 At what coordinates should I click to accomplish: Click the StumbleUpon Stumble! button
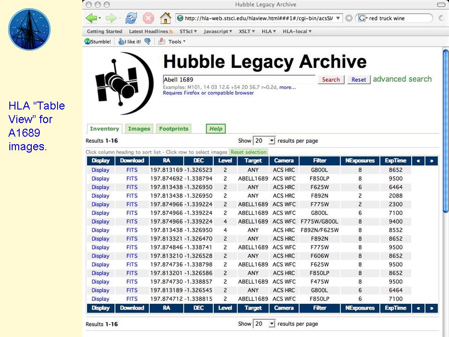click(98, 41)
